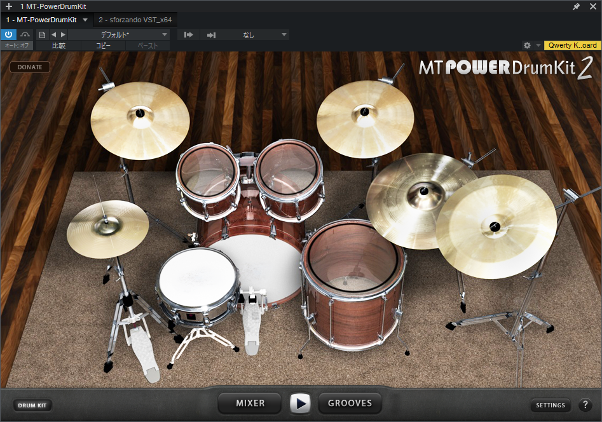Open the gear settings icon
Image resolution: width=602 pixels, height=422 pixels.
coord(527,45)
